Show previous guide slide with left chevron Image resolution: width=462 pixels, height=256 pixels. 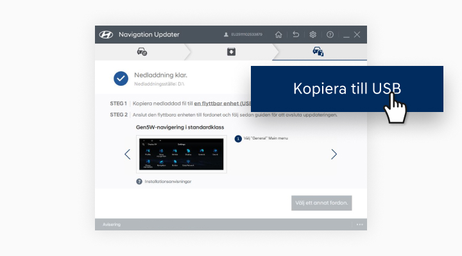[127, 154]
